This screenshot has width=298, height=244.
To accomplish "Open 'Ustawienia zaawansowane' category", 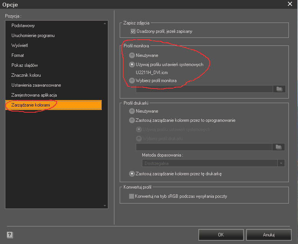I will (36, 85).
